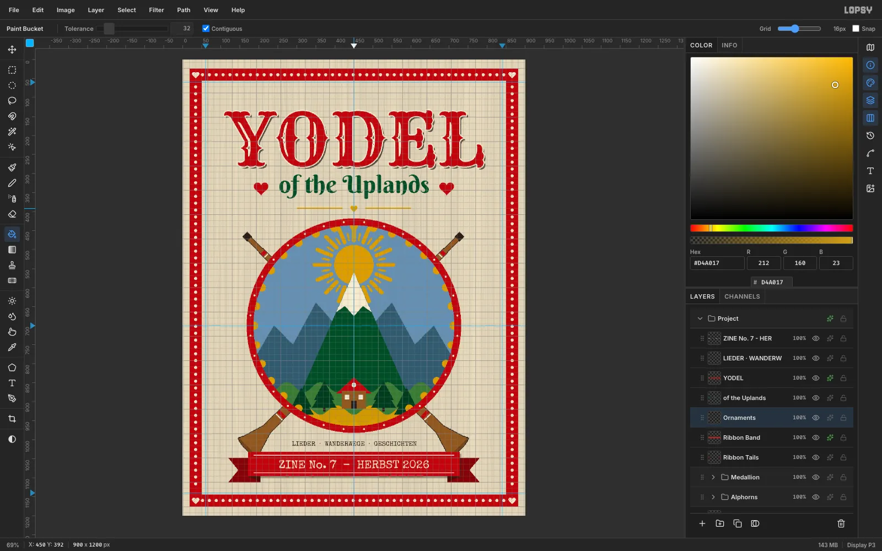The height and width of the screenshot is (551, 882).
Task: Lock the Alphorns group
Action: point(843,497)
